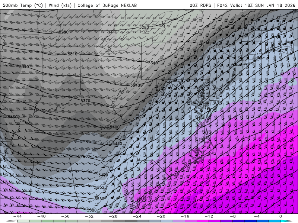Click the -12 colorbar tick label
Screen dimensions: 298x223
(x=209, y=216)
